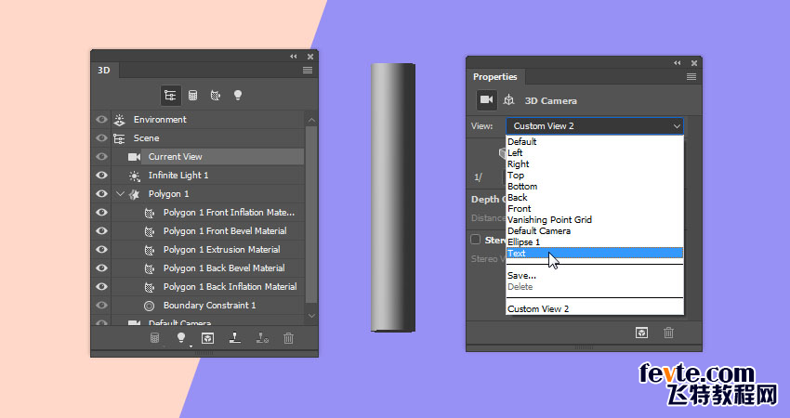Click the cancel 3D print icon in footer
Screen dimensions: 790x418
(x=262, y=338)
